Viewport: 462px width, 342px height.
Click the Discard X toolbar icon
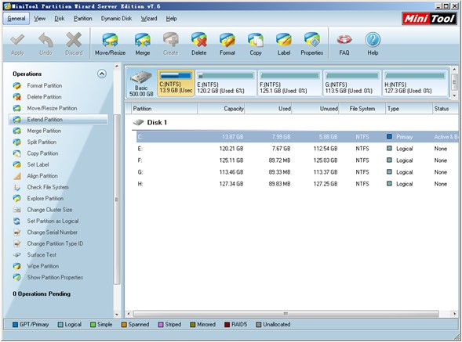pyautogui.click(x=74, y=40)
